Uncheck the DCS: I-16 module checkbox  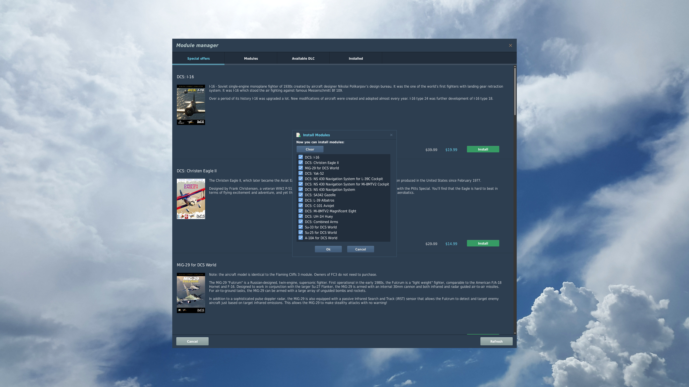301,157
